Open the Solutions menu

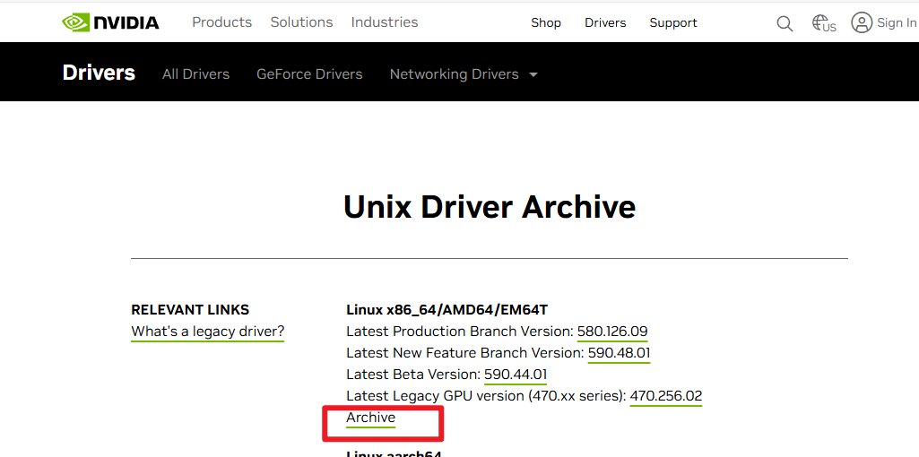pos(301,22)
